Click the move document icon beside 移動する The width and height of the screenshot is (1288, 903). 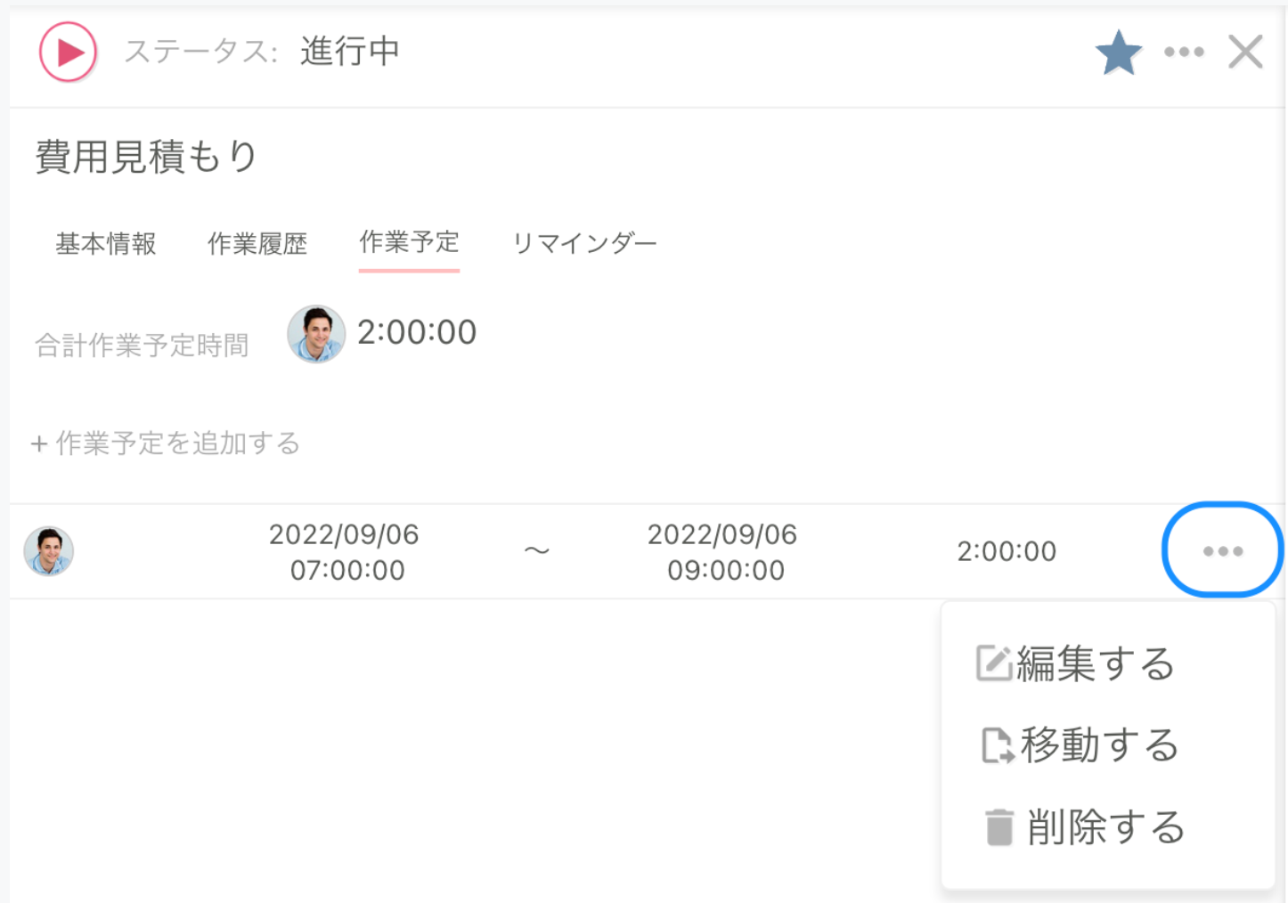tap(998, 746)
